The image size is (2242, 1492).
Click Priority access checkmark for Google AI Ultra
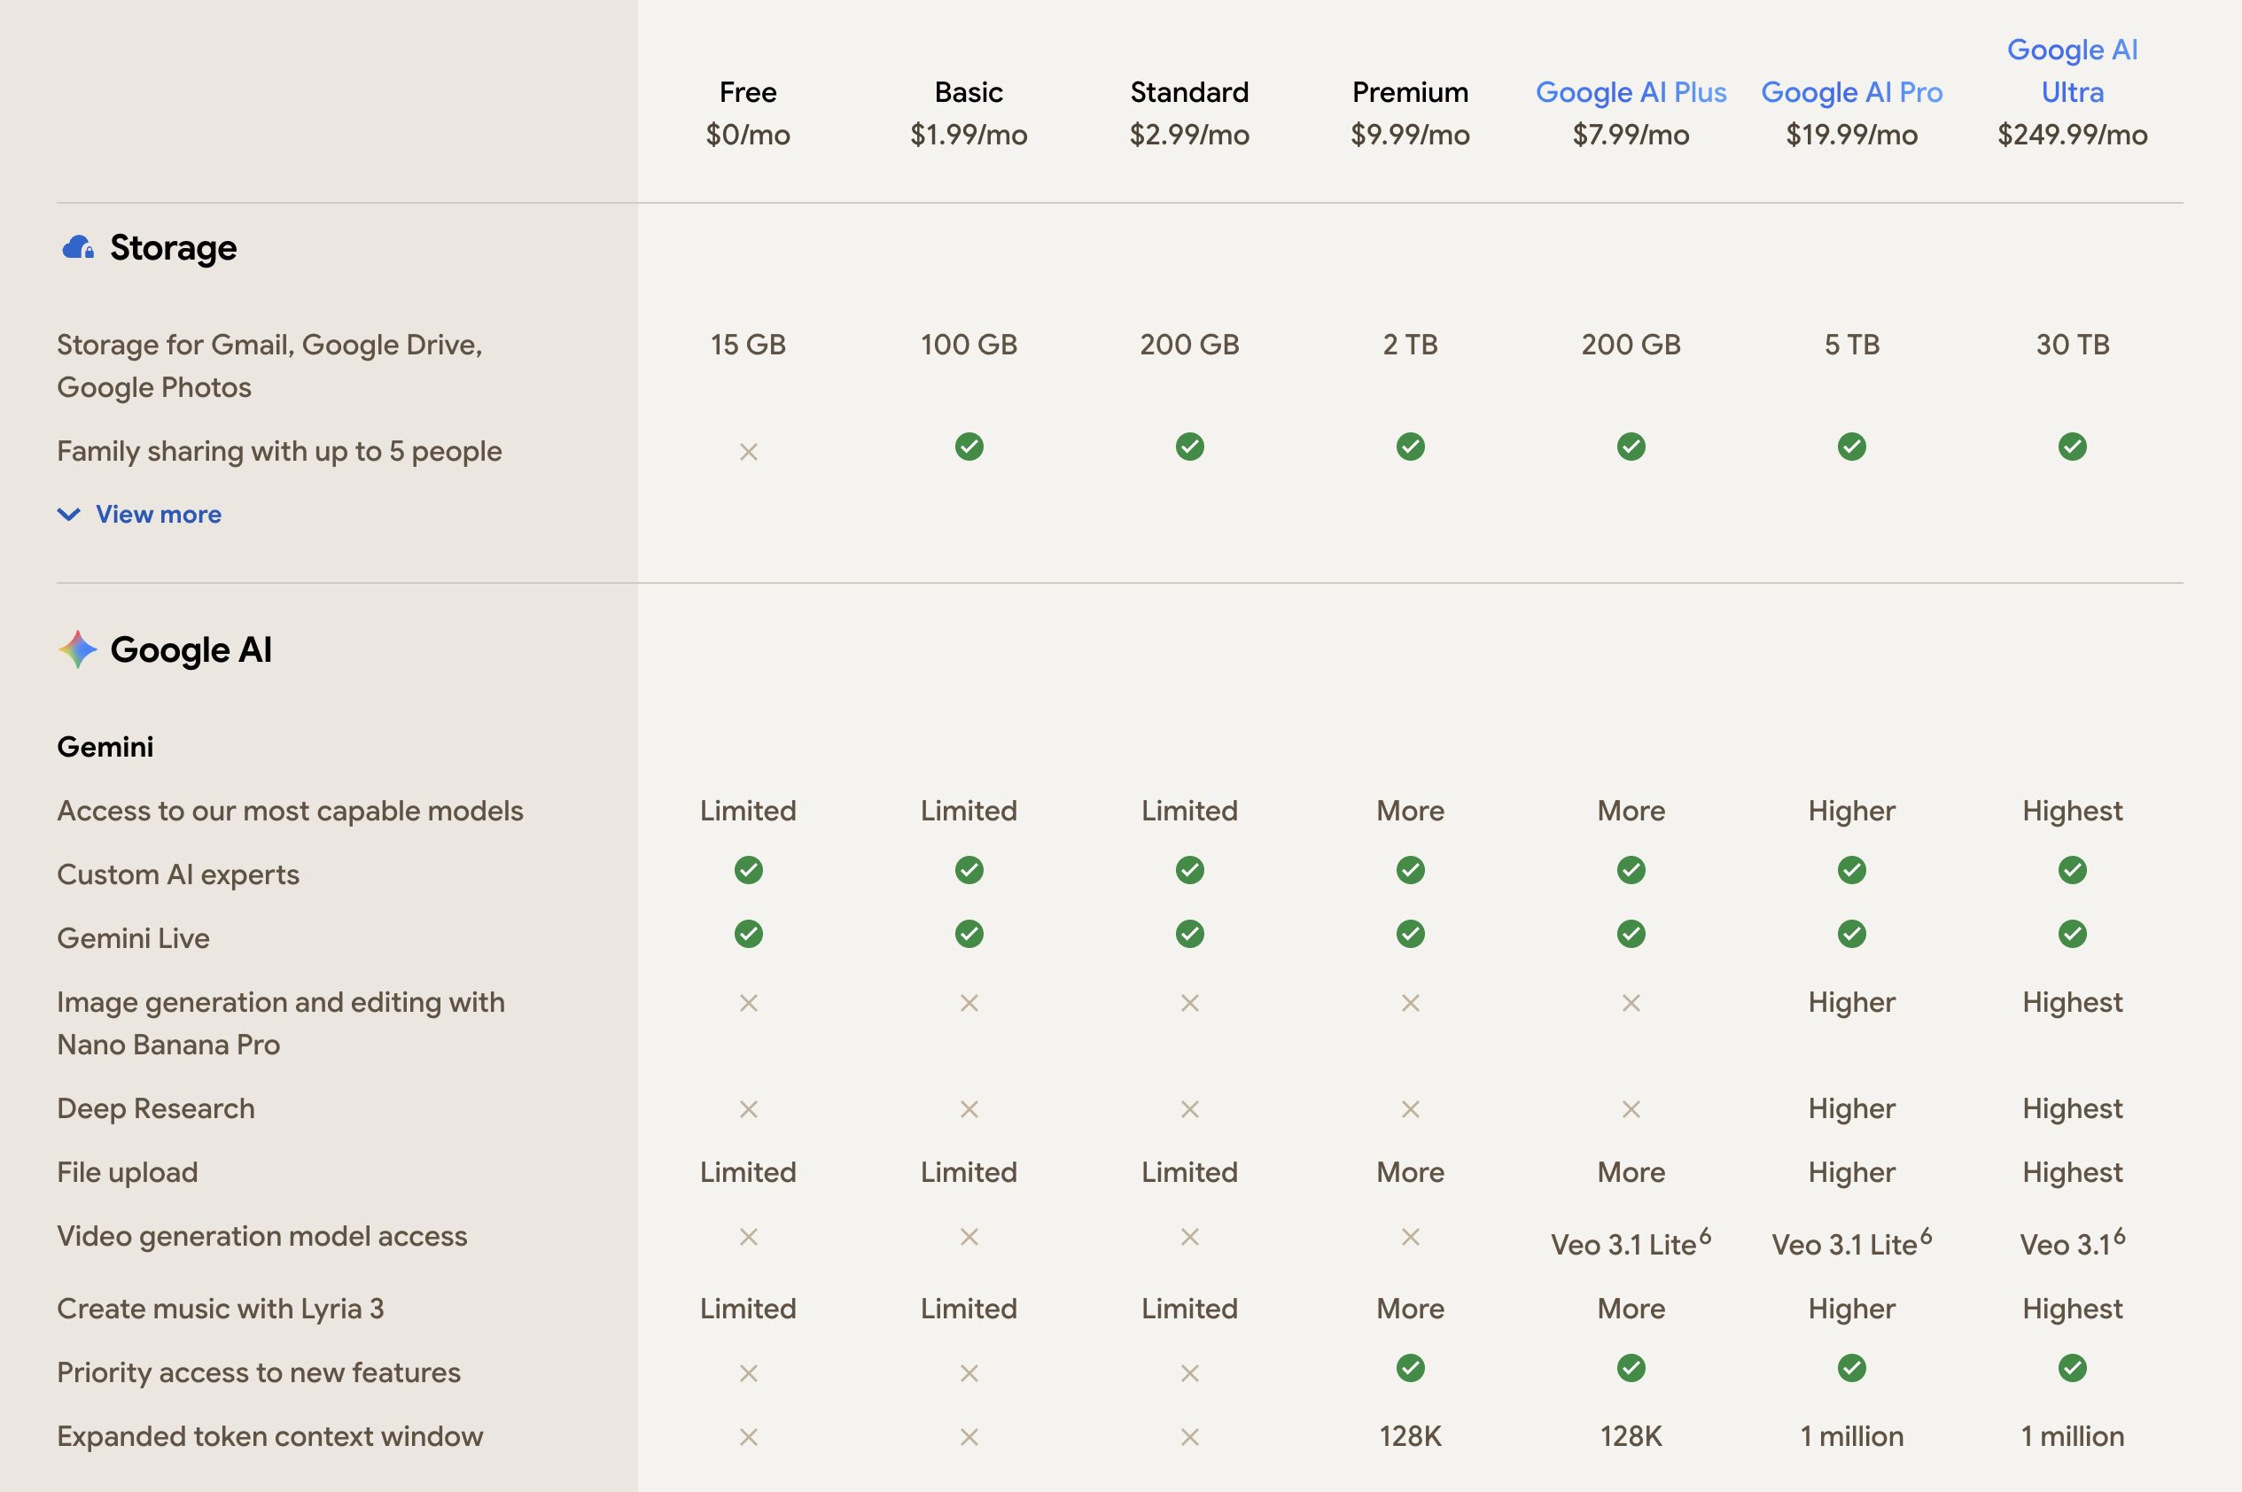[2073, 1368]
